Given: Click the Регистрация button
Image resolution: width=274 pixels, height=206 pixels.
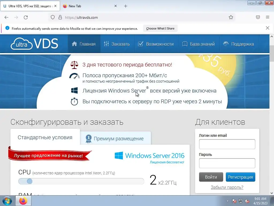Looking at the screenshot, I should pos(240,177).
